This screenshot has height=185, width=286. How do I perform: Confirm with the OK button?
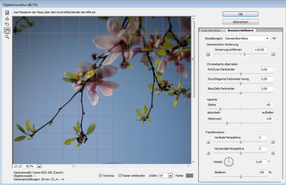(x=240, y=14)
